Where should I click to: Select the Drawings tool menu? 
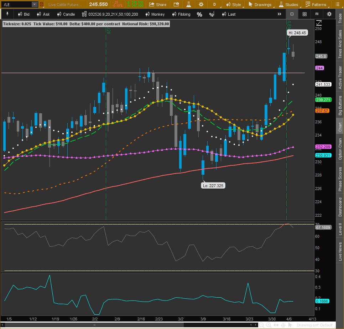(260, 5)
